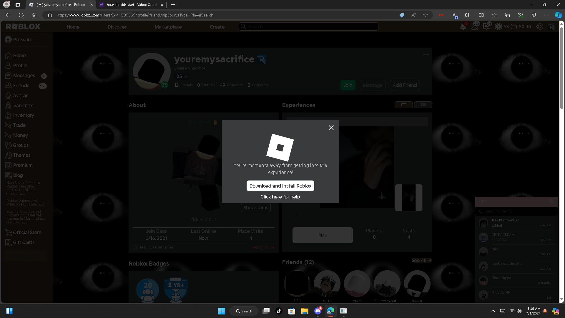The width and height of the screenshot is (565, 318).
Task: Open the Roblox settings gear
Action: (540, 26)
